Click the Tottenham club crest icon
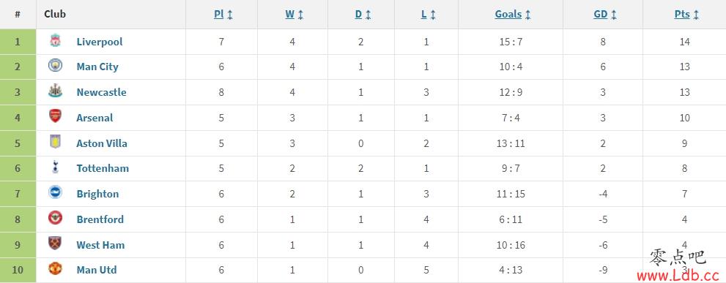 55,167
